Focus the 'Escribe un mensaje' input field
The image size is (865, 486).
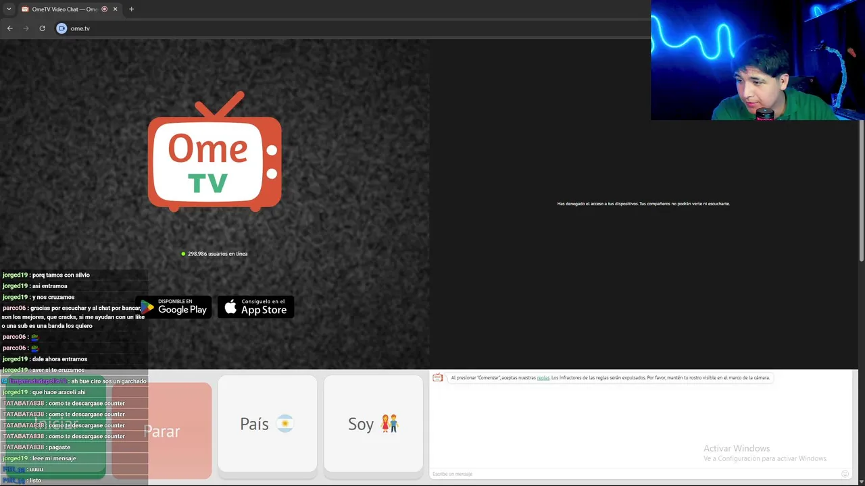tap(635, 474)
